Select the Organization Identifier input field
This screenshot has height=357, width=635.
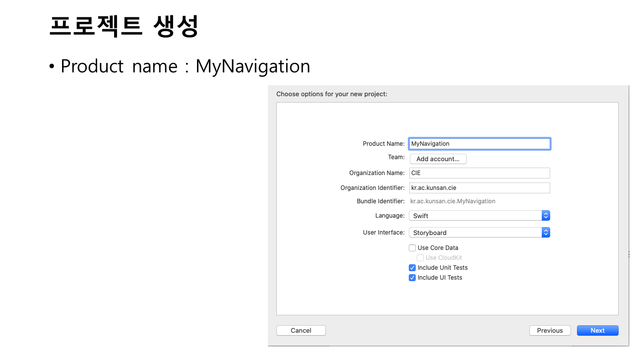click(479, 188)
